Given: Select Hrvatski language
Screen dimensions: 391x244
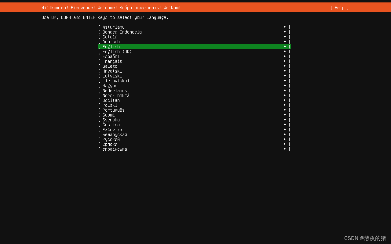Looking at the screenshot, I should [194, 71].
